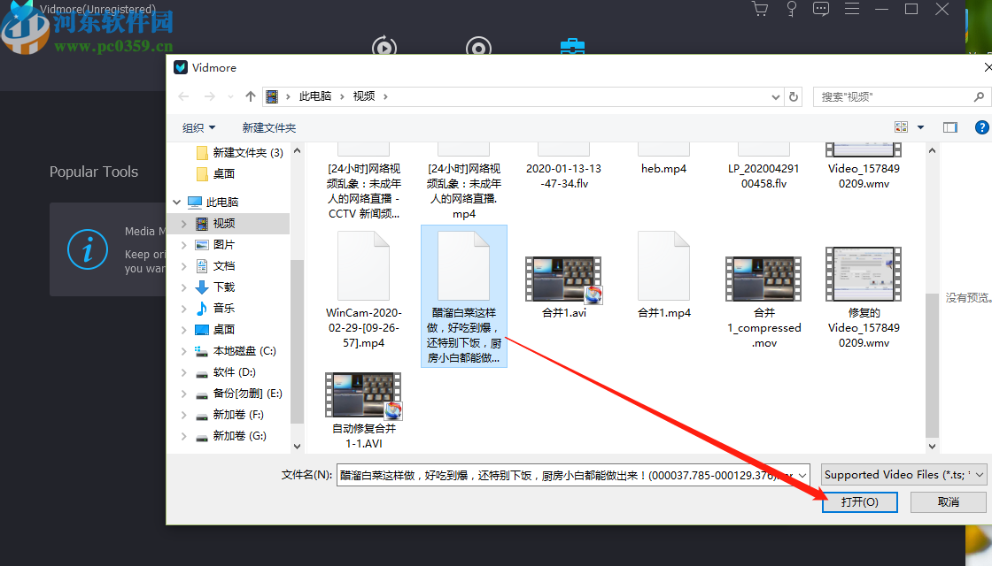The image size is (992, 566).
Task: Select 图片 in navigation tree
Action: point(216,244)
